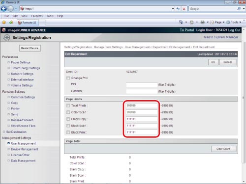Open the Edit menu

click(15, 16)
